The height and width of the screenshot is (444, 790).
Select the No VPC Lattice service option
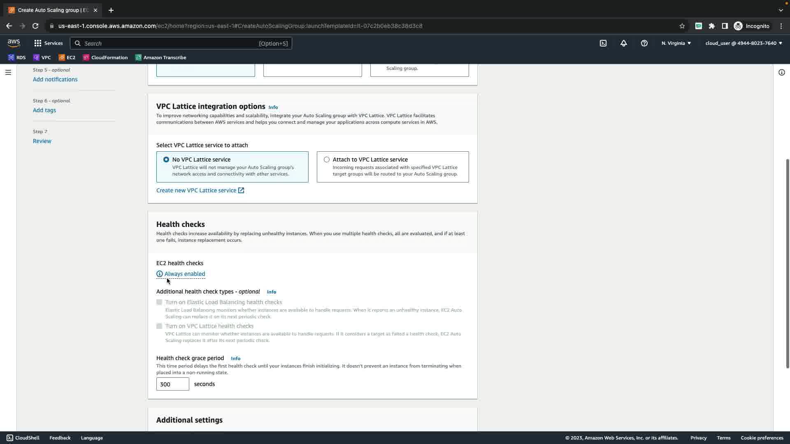pyautogui.click(x=166, y=160)
